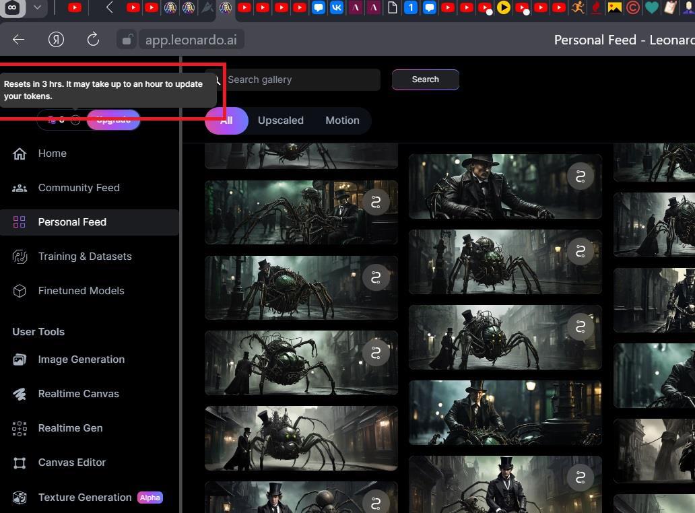Reload the page with browser refresh icon
Viewport: 695px width, 513px height.
click(93, 40)
